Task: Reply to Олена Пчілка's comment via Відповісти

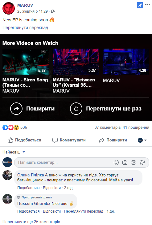Action: click(52, 188)
